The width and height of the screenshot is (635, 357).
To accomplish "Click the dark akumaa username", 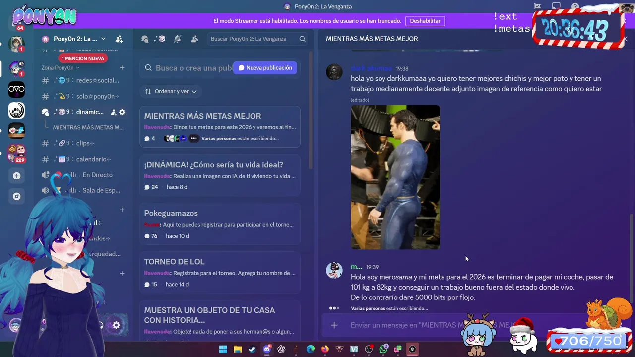I will [371, 68].
